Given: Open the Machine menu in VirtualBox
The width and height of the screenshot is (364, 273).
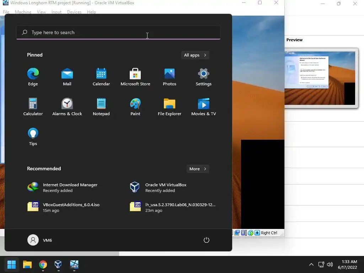Looking at the screenshot, I should (x=23, y=12).
